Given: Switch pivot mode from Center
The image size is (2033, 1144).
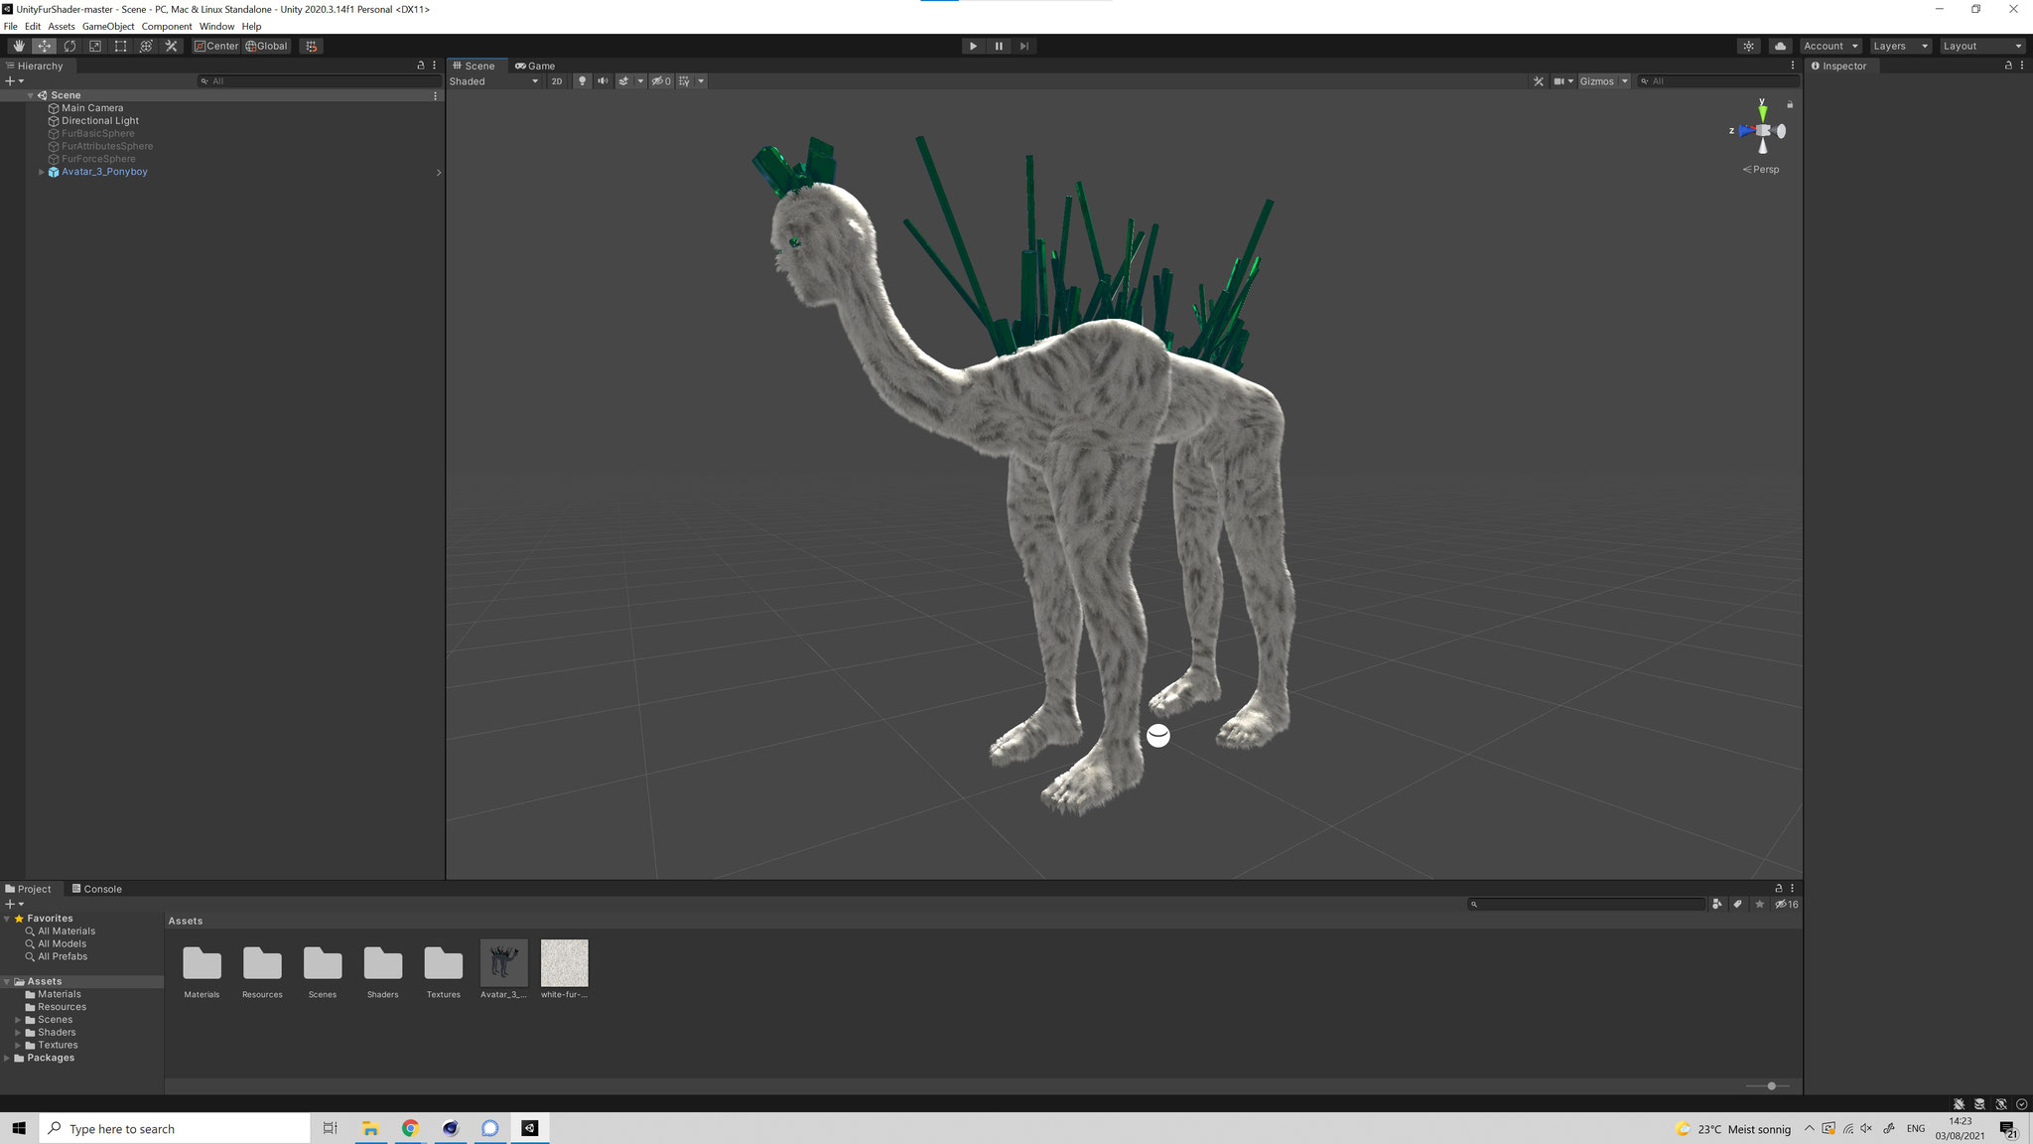Looking at the screenshot, I should 217,46.
